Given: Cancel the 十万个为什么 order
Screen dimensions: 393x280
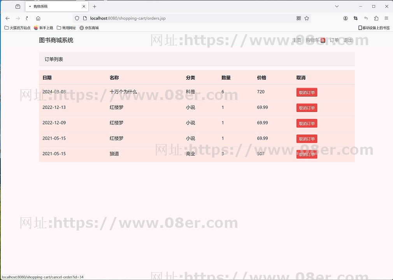Looking at the screenshot, I should 307,93.
